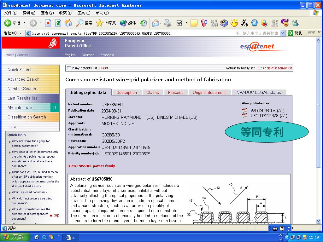Open the 编辑(E) menu

[29, 13]
